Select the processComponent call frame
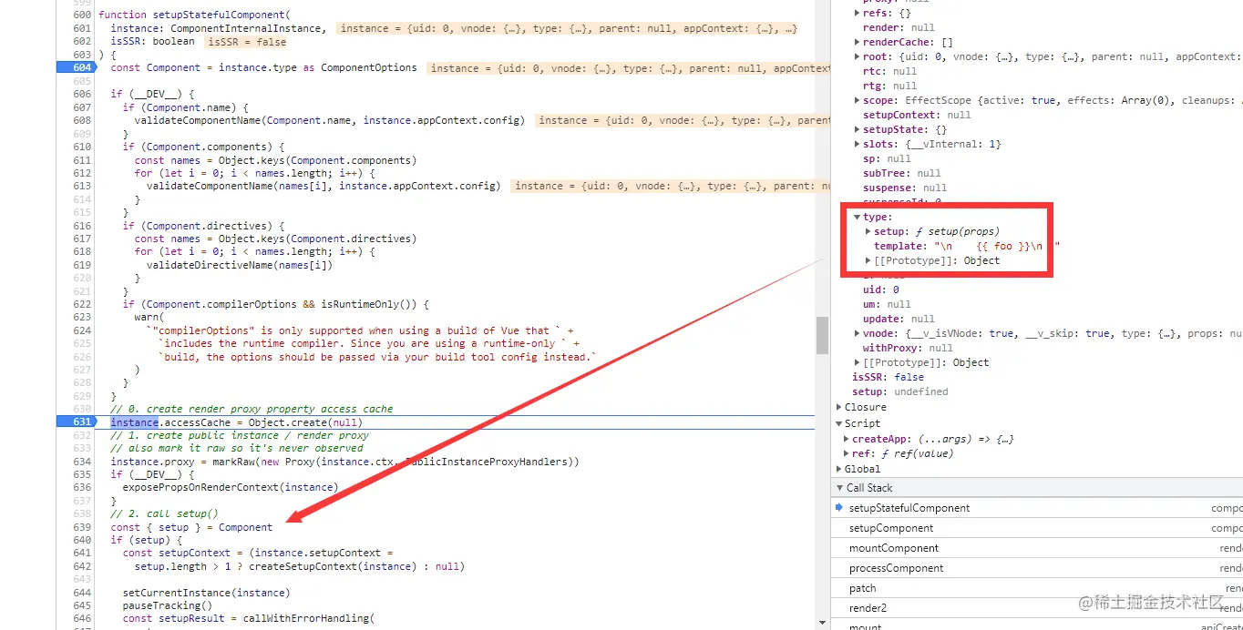 pos(1037,568)
